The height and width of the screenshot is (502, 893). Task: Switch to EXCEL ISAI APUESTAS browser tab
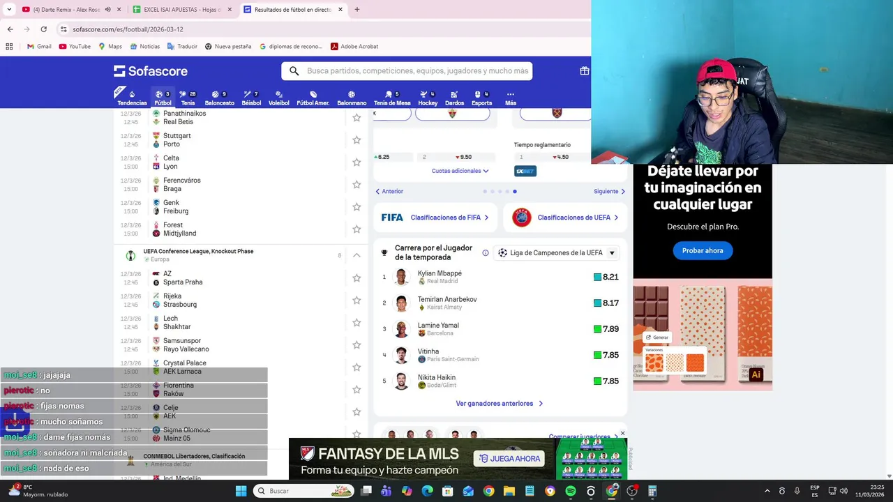pyautogui.click(x=181, y=10)
